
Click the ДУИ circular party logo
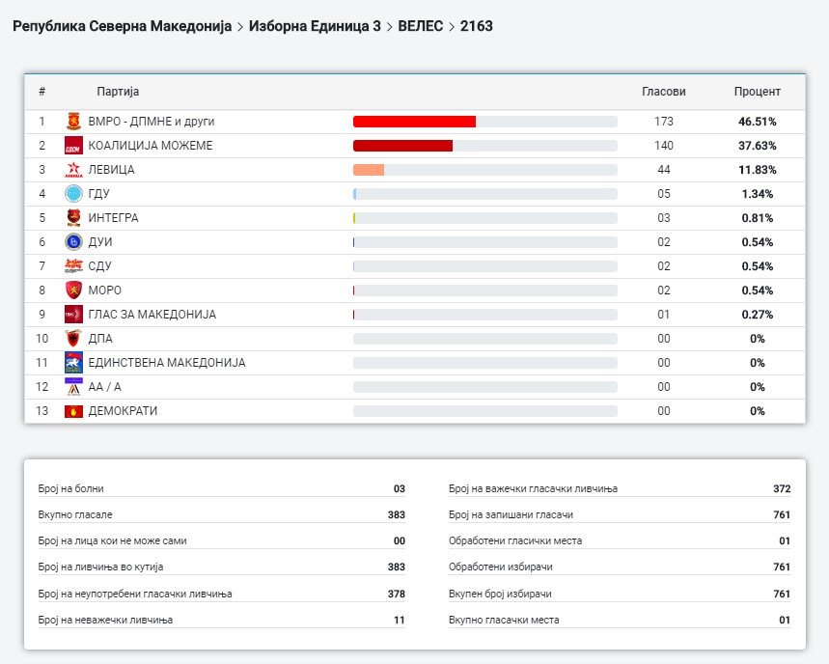[x=72, y=242]
